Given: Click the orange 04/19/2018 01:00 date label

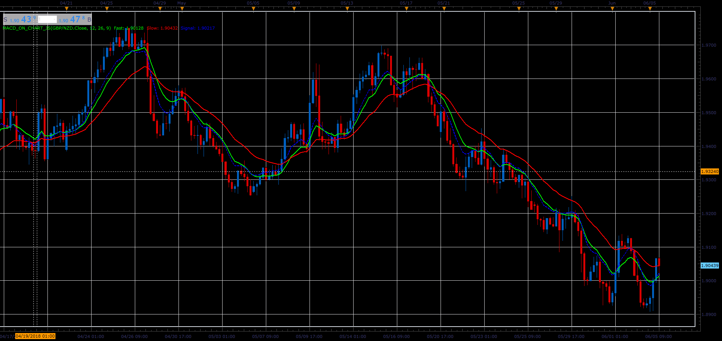Looking at the screenshot, I should tap(35, 336).
